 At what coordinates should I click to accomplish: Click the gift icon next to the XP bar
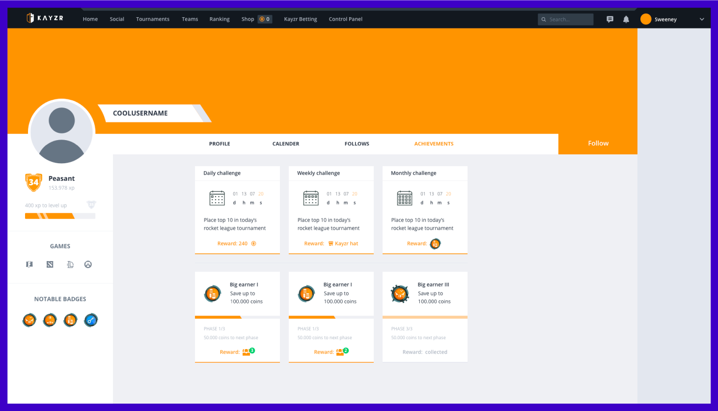91,204
